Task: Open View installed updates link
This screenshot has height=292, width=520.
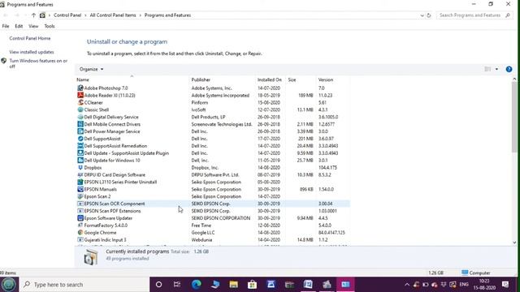Action: pos(32,52)
